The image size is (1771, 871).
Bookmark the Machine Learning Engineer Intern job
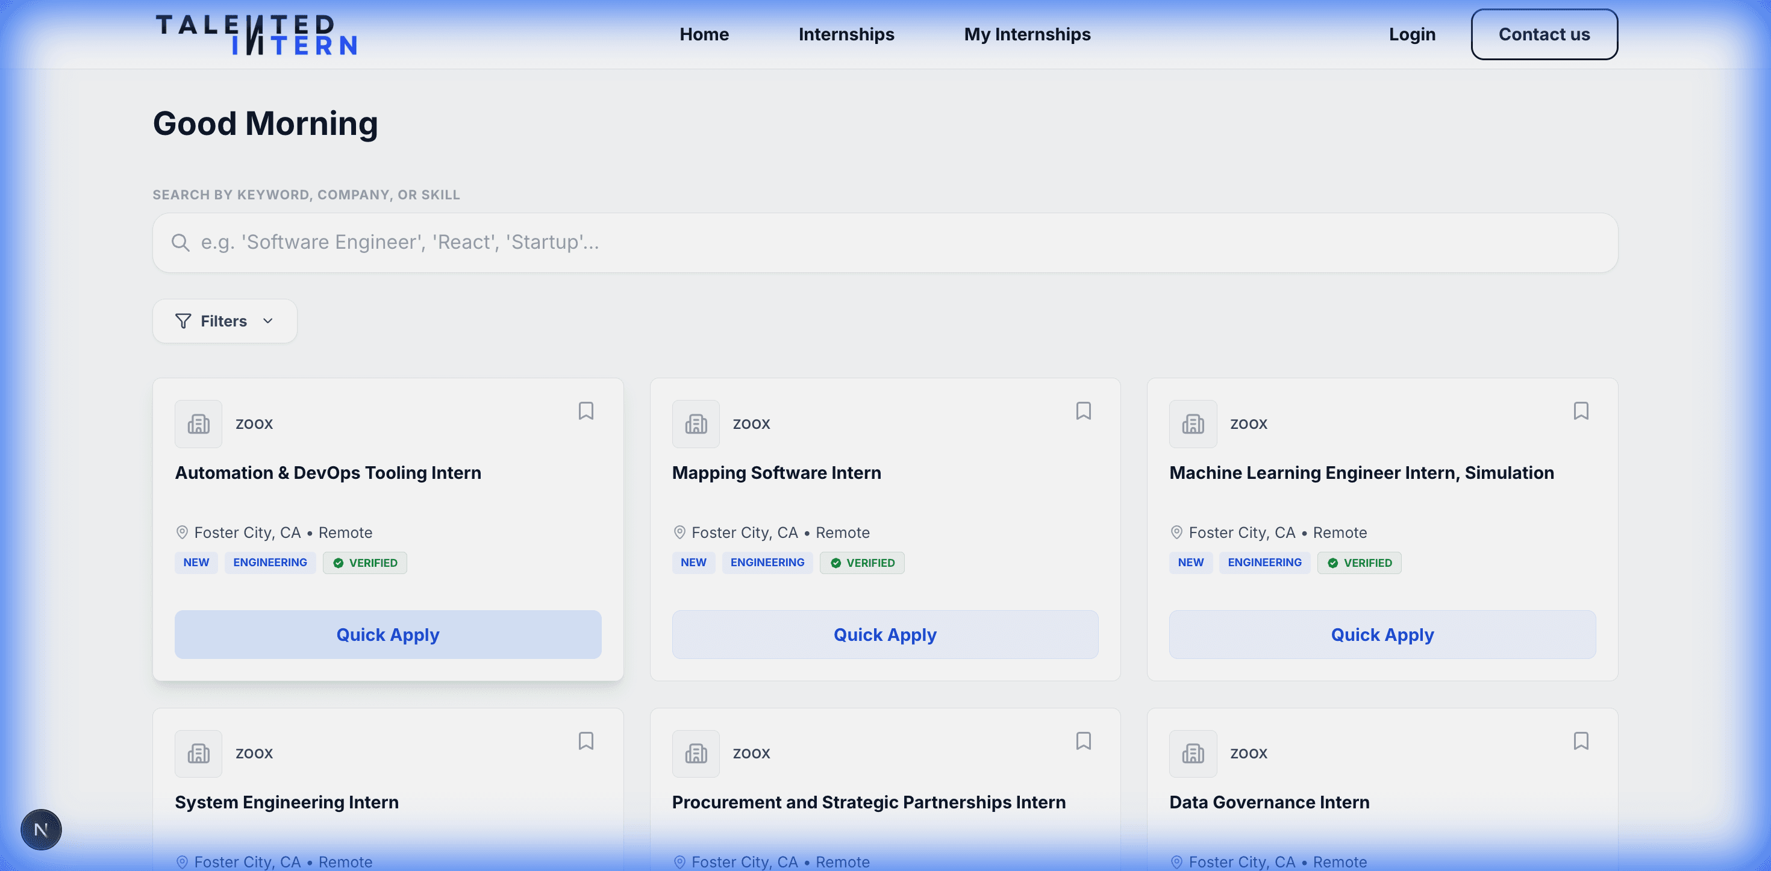pyautogui.click(x=1581, y=411)
